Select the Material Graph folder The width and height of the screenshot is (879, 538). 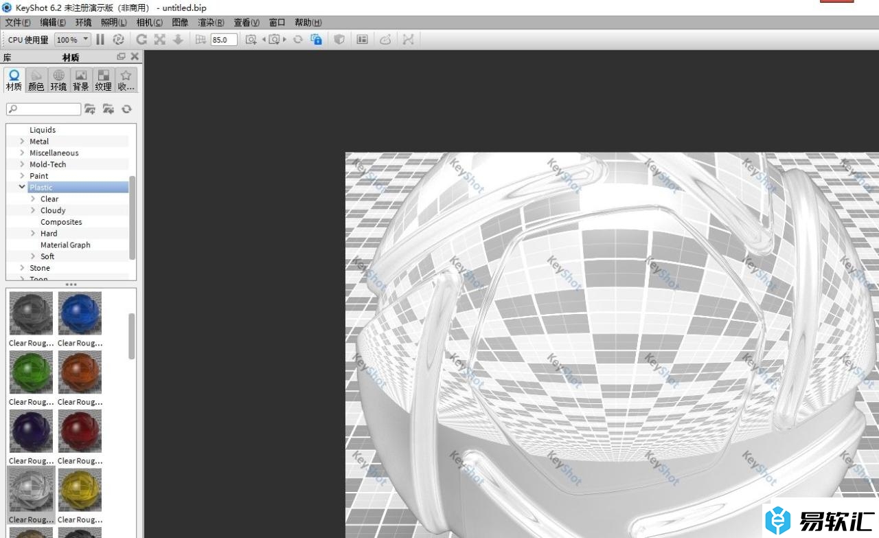(x=65, y=245)
